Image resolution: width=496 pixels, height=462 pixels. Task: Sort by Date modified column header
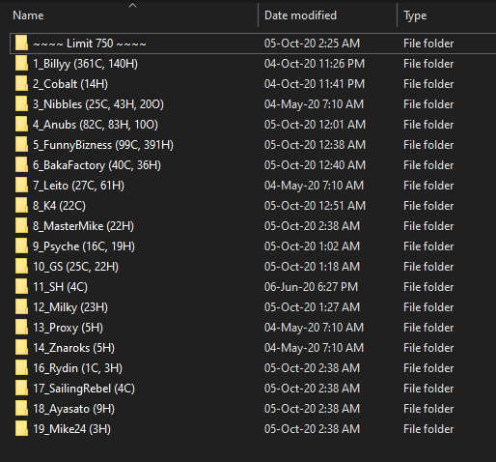click(x=300, y=15)
